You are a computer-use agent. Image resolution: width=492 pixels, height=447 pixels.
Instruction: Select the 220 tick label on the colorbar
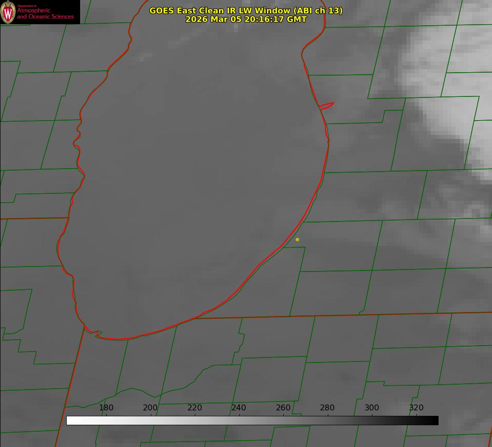click(x=195, y=408)
